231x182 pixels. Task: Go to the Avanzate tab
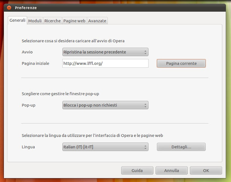point(97,21)
